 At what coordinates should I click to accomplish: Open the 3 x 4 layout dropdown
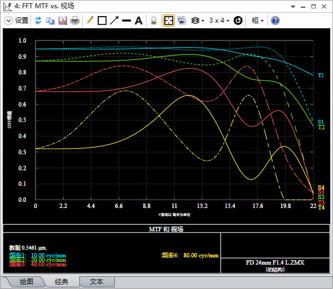(x=219, y=21)
